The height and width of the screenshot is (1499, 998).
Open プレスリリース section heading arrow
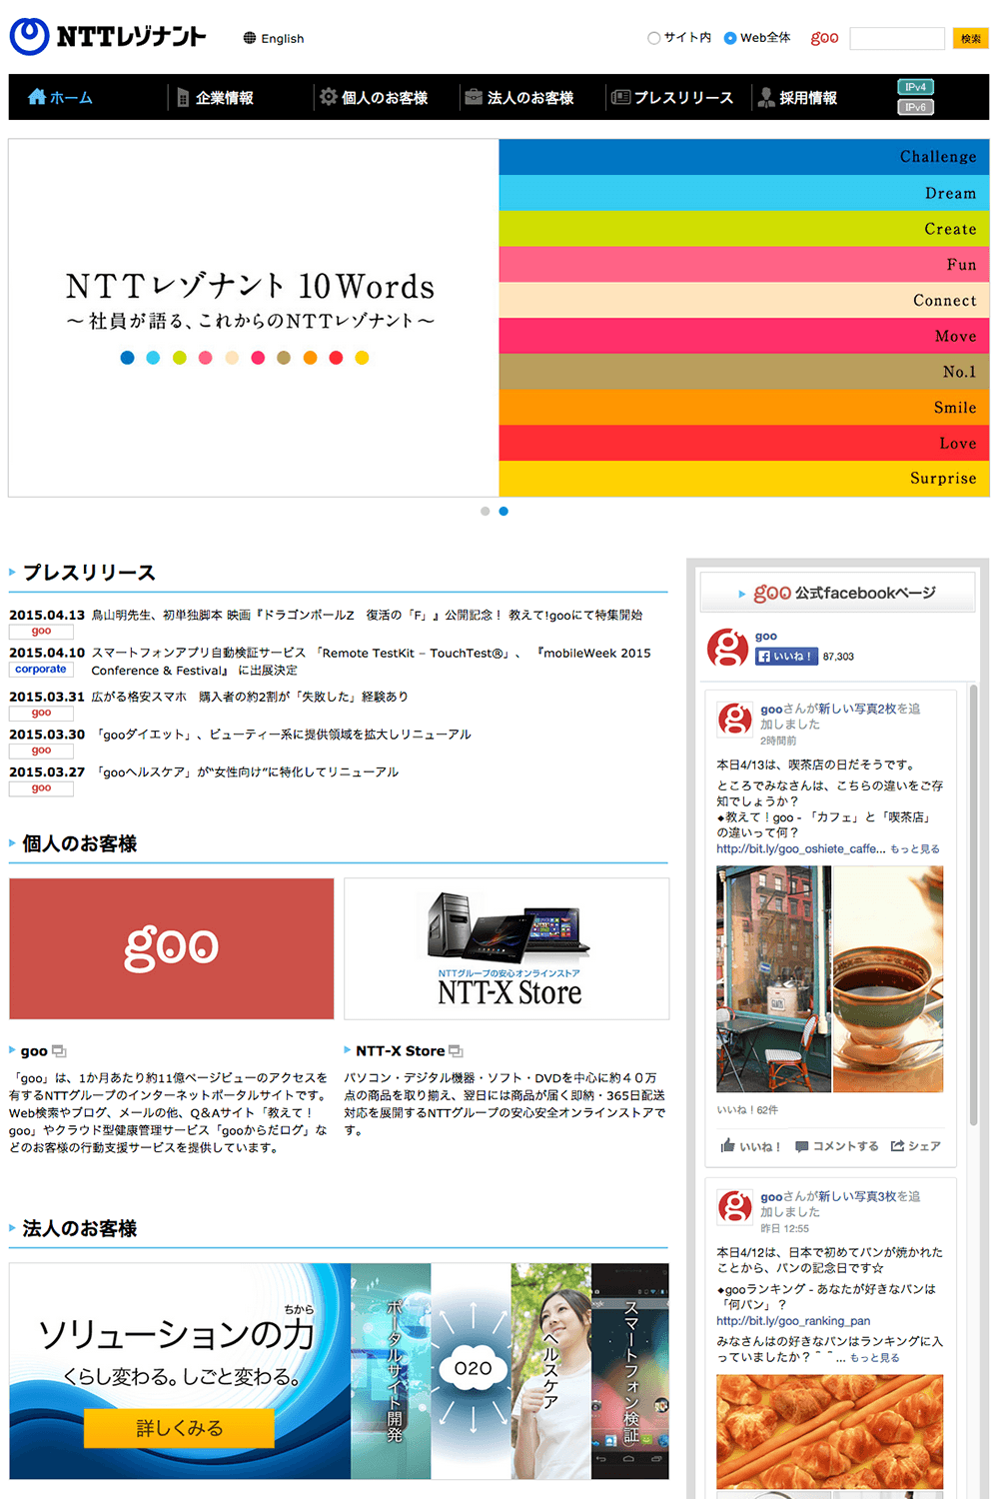(x=12, y=573)
